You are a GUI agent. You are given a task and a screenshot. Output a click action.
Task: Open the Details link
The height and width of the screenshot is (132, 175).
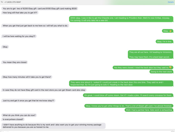point(171,2)
